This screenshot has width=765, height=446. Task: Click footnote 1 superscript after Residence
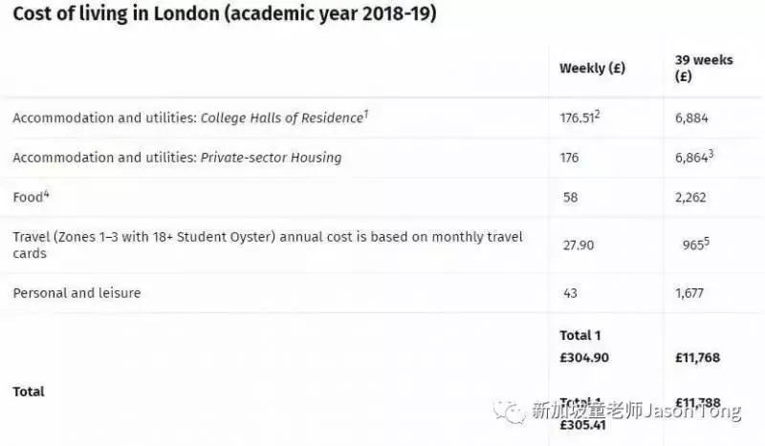click(366, 114)
